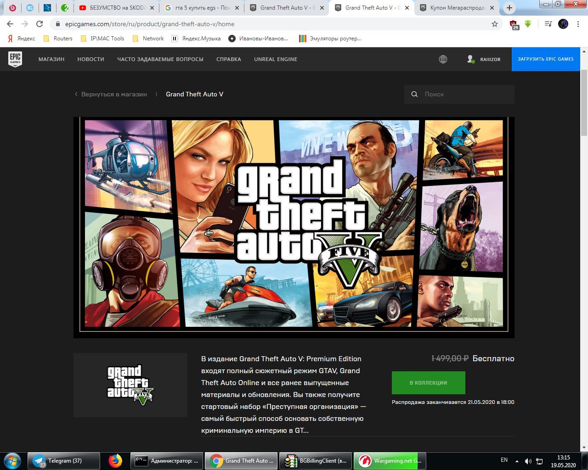Open the Ивановы-Иванов... bookmark

click(259, 39)
